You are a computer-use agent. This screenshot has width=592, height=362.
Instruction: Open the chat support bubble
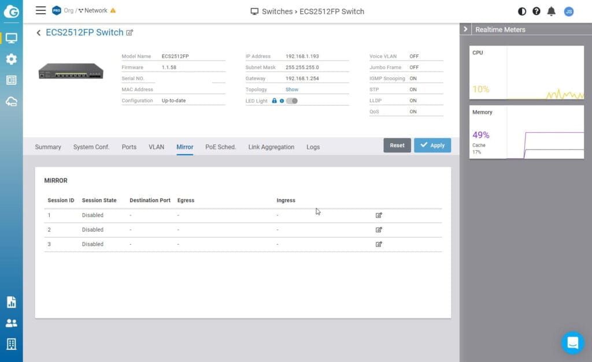click(x=572, y=343)
